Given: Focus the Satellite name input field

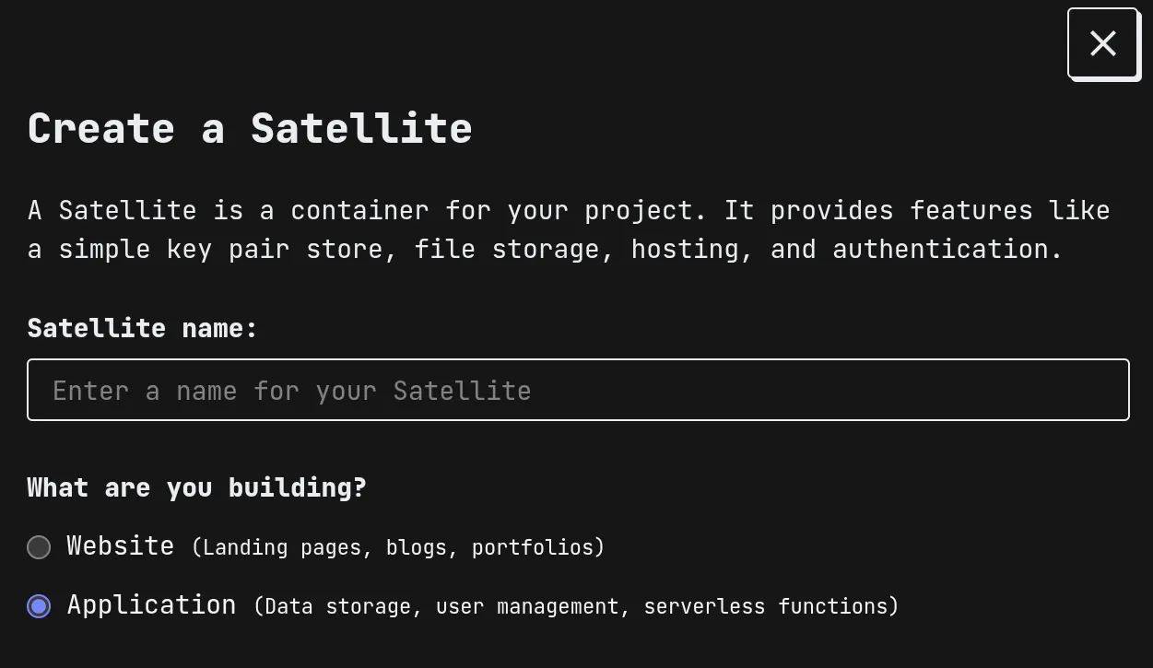Looking at the screenshot, I should click(578, 390).
